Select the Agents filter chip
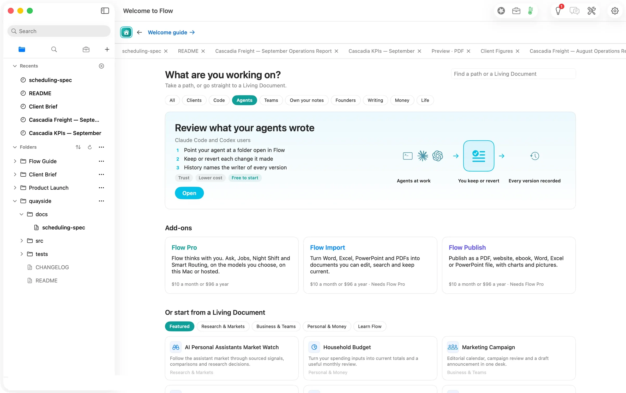This screenshot has height=393, width=626. point(244,100)
